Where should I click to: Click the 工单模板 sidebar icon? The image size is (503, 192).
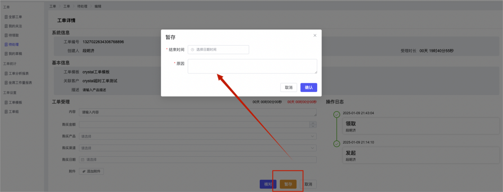point(6,102)
